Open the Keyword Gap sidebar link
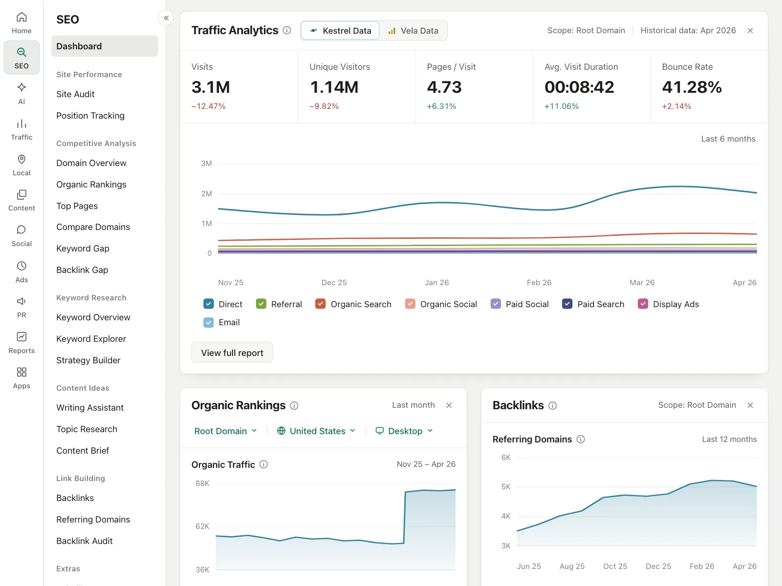Viewport: 782px width, 586px height. tap(83, 248)
